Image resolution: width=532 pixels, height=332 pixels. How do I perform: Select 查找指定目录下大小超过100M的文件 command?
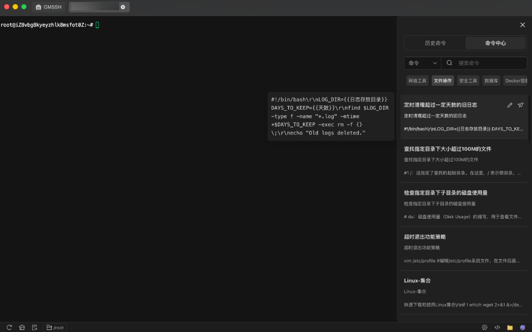[x=464, y=161]
